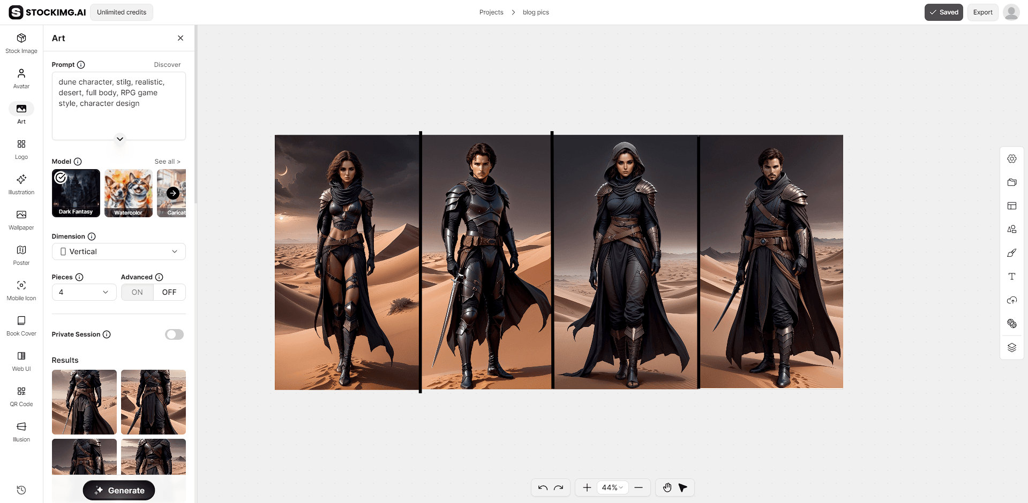Select the hand pan tool
The width and height of the screenshot is (1028, 503).
(x=667, y=487)
